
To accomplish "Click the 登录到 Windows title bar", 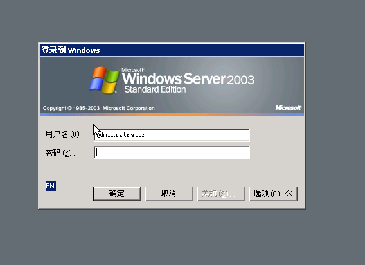I will tap(172, 50).
